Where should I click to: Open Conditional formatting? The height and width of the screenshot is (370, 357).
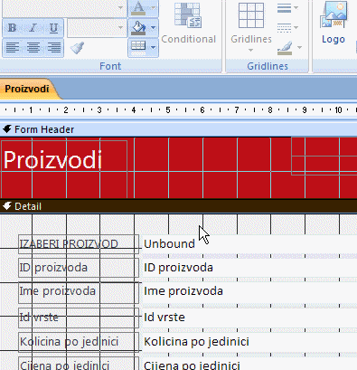[188, 23]
